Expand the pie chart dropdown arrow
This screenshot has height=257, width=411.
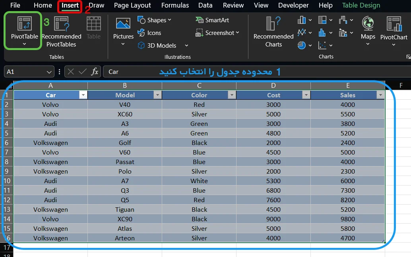coord(310,45)
